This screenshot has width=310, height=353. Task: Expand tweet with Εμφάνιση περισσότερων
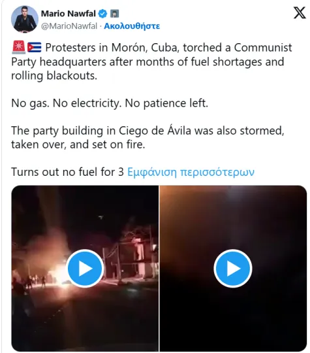191,172
